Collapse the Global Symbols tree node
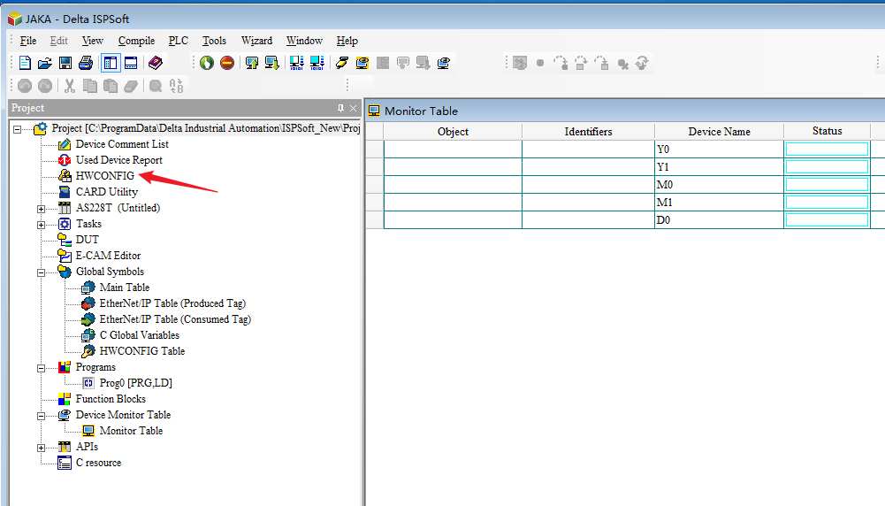Viewport: 885px width, 506px height. tap(41, 272)
